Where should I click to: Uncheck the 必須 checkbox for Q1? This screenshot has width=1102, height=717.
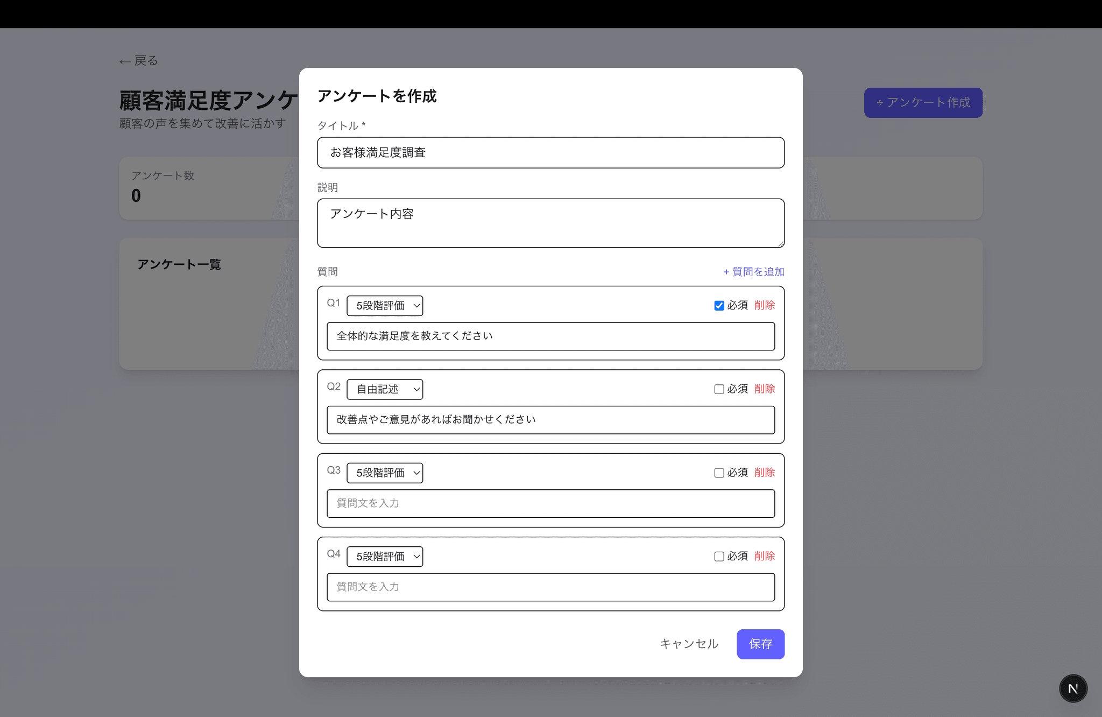click(719, 306)
